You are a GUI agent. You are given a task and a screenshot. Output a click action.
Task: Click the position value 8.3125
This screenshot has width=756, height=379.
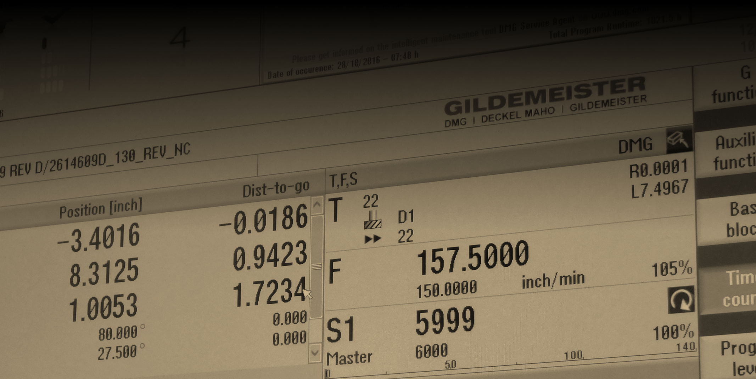pos(104,271)
